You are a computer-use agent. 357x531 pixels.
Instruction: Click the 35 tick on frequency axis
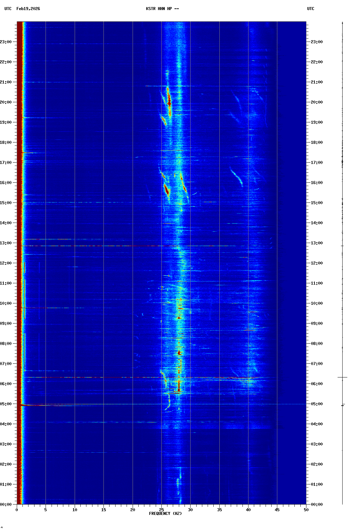click(219, 510)
